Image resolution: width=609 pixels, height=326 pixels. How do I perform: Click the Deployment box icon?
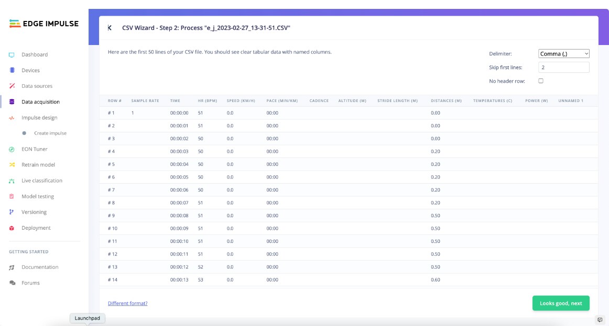coord(12,228)
